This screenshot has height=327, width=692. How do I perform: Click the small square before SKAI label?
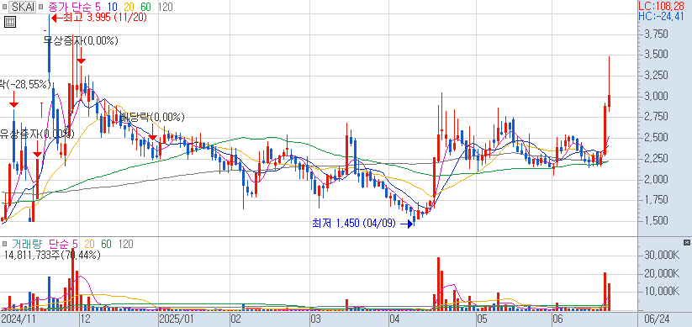pos(5,7)
